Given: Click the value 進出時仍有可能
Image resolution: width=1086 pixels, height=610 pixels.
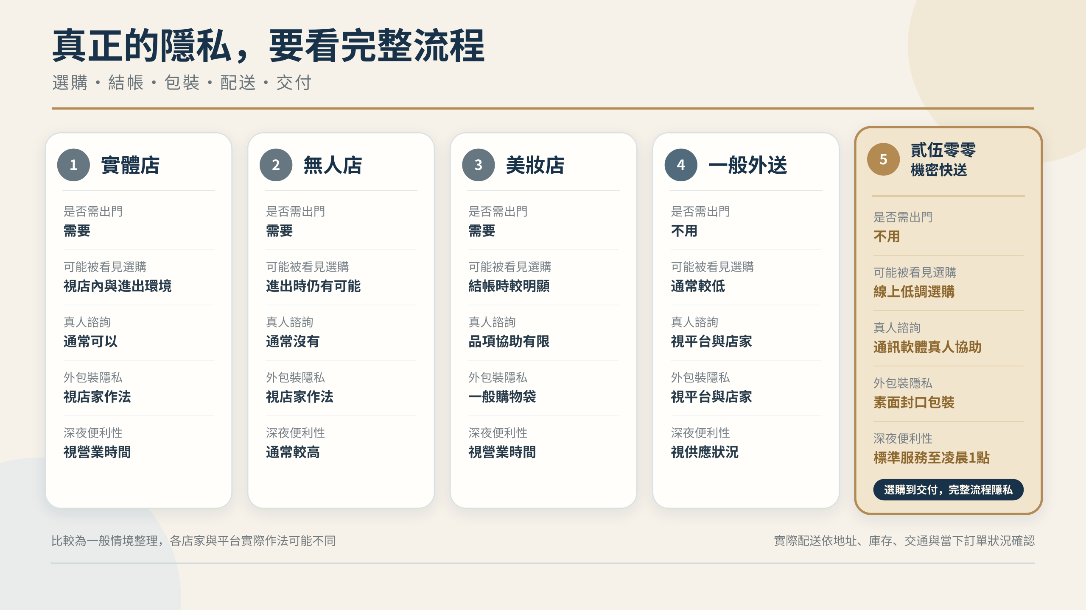Looking at the screenshot, I should point(313,286).
